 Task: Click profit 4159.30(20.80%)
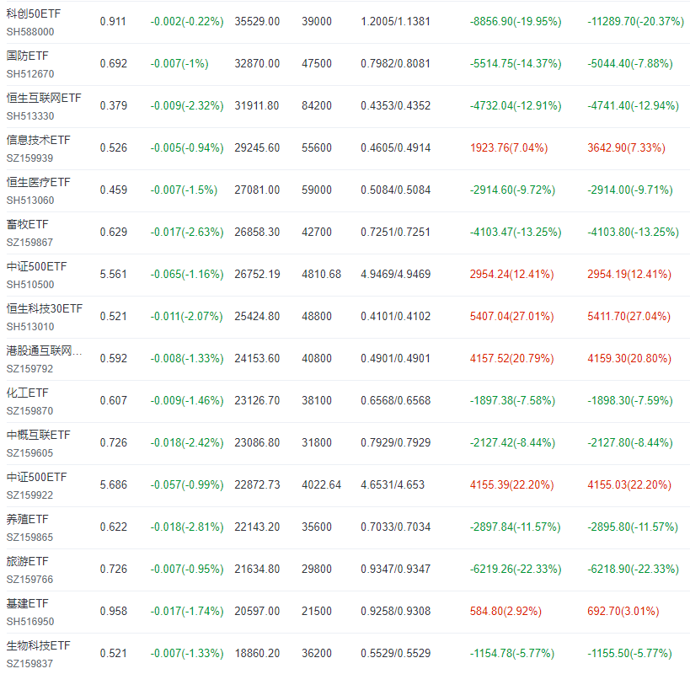(x=628, y=359)
